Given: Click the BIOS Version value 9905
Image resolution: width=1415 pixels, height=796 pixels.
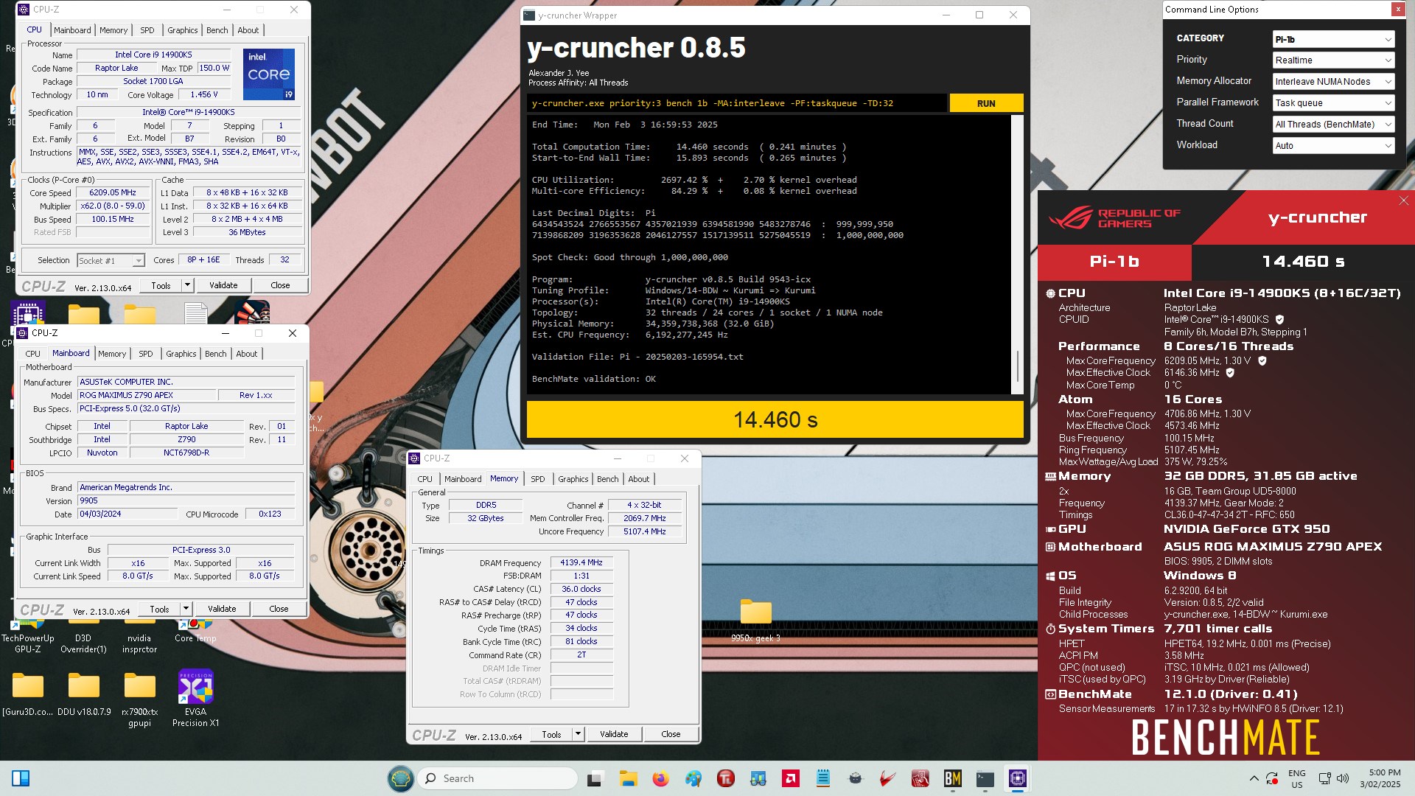Looking at the screenshot, I should coord(186,500).
